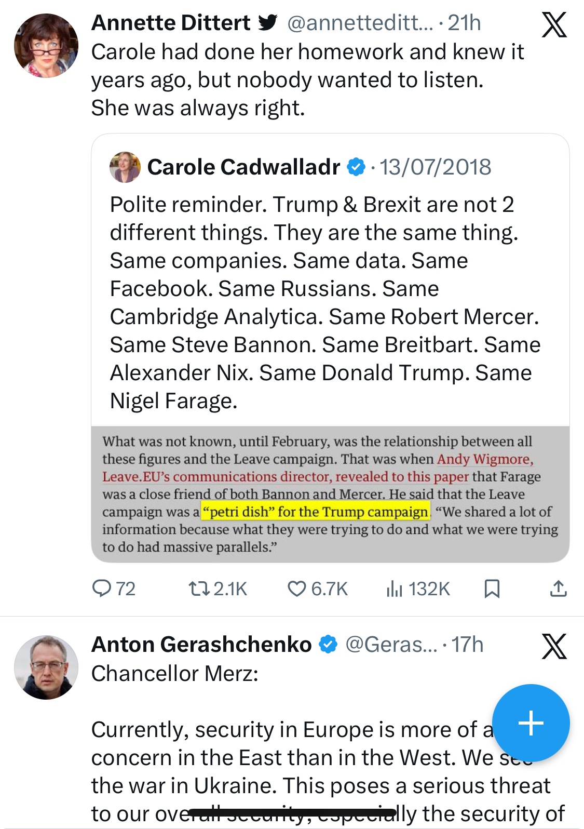Image resolution: width=584 pixels, height=829 pixels.
Task: Tap the 13/07/2018 date on quoted tweet
Action: tap(435, 167)
